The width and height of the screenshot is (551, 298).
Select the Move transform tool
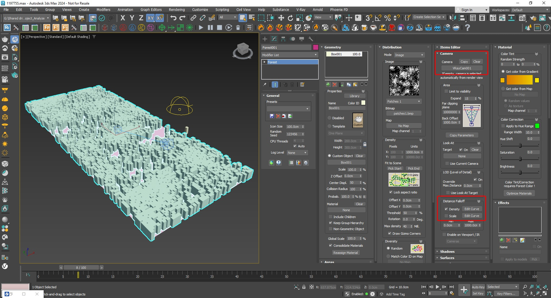pyautogui.click(x=281, y=18)
